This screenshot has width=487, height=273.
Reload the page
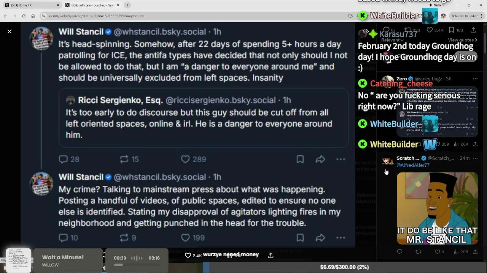click(x=24, y=16)
